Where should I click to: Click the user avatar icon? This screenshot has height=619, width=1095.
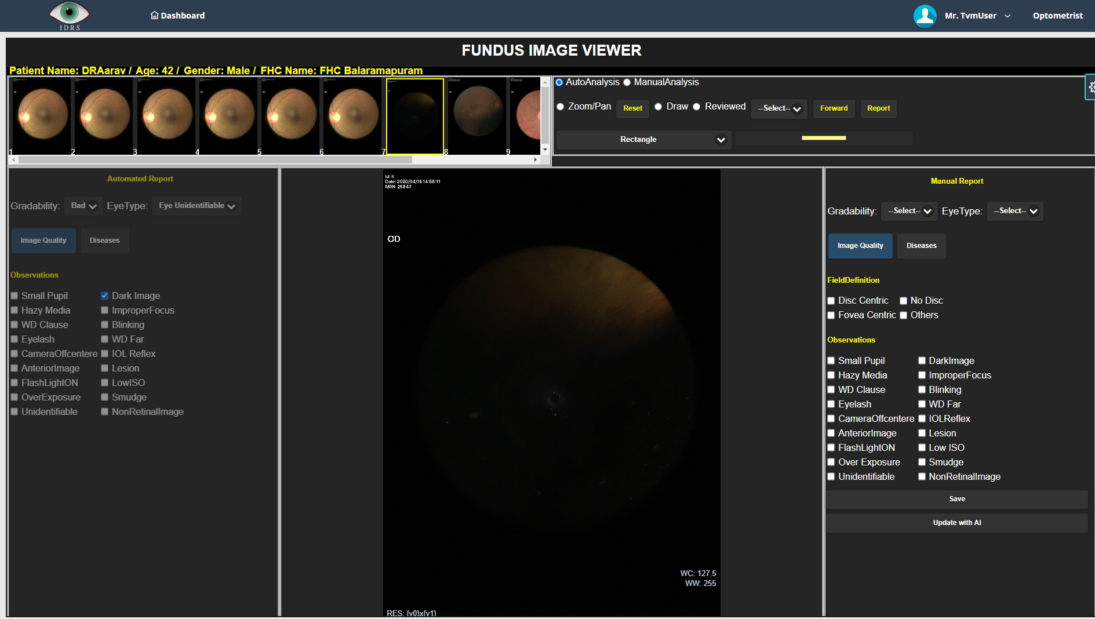[x=925, y=16]
